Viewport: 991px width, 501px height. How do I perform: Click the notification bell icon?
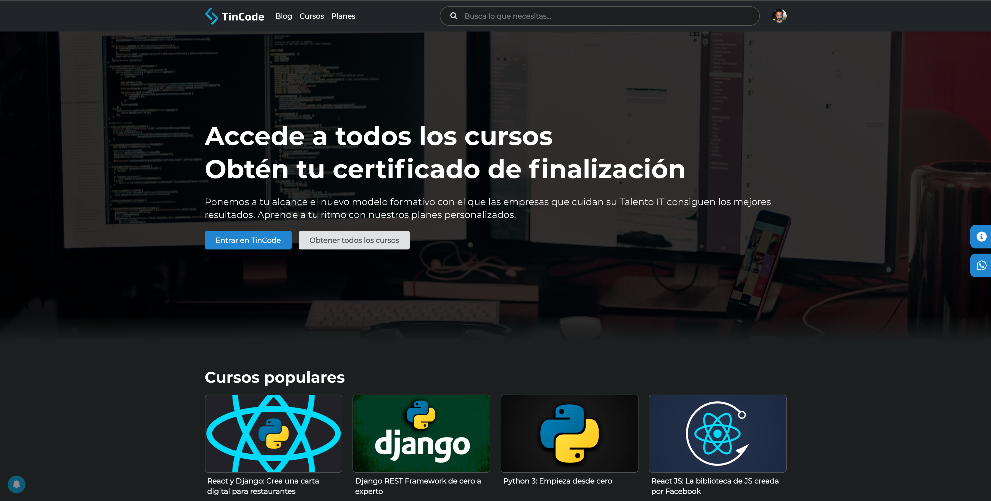point(17,484)
